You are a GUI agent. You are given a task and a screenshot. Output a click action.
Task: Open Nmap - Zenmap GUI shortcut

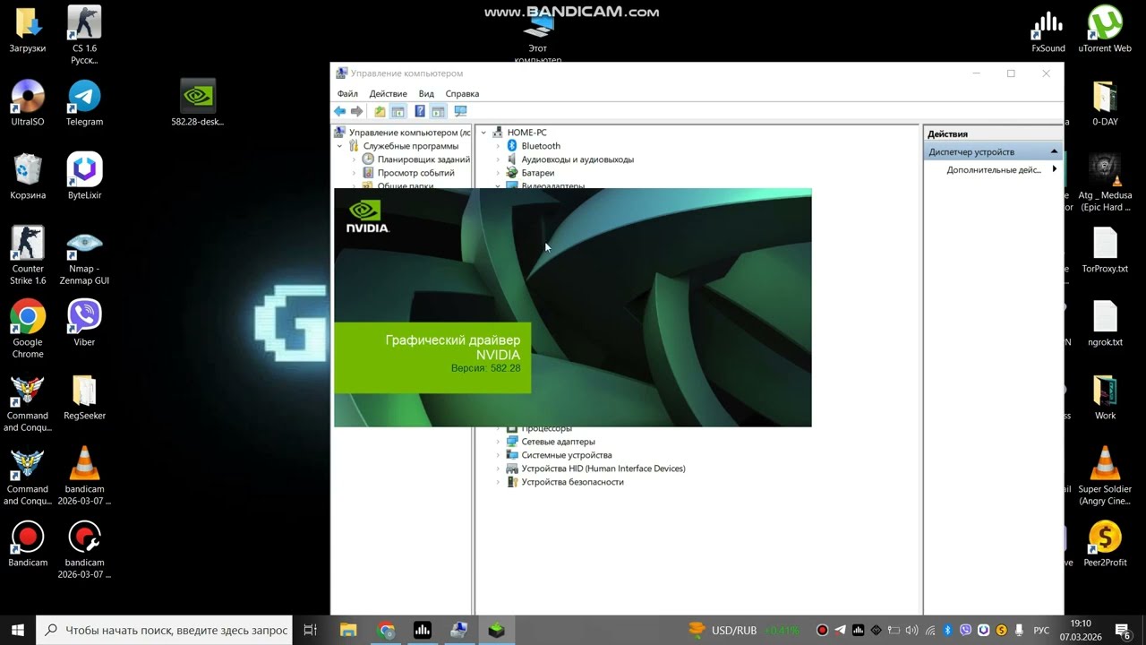tap(84, 255)
